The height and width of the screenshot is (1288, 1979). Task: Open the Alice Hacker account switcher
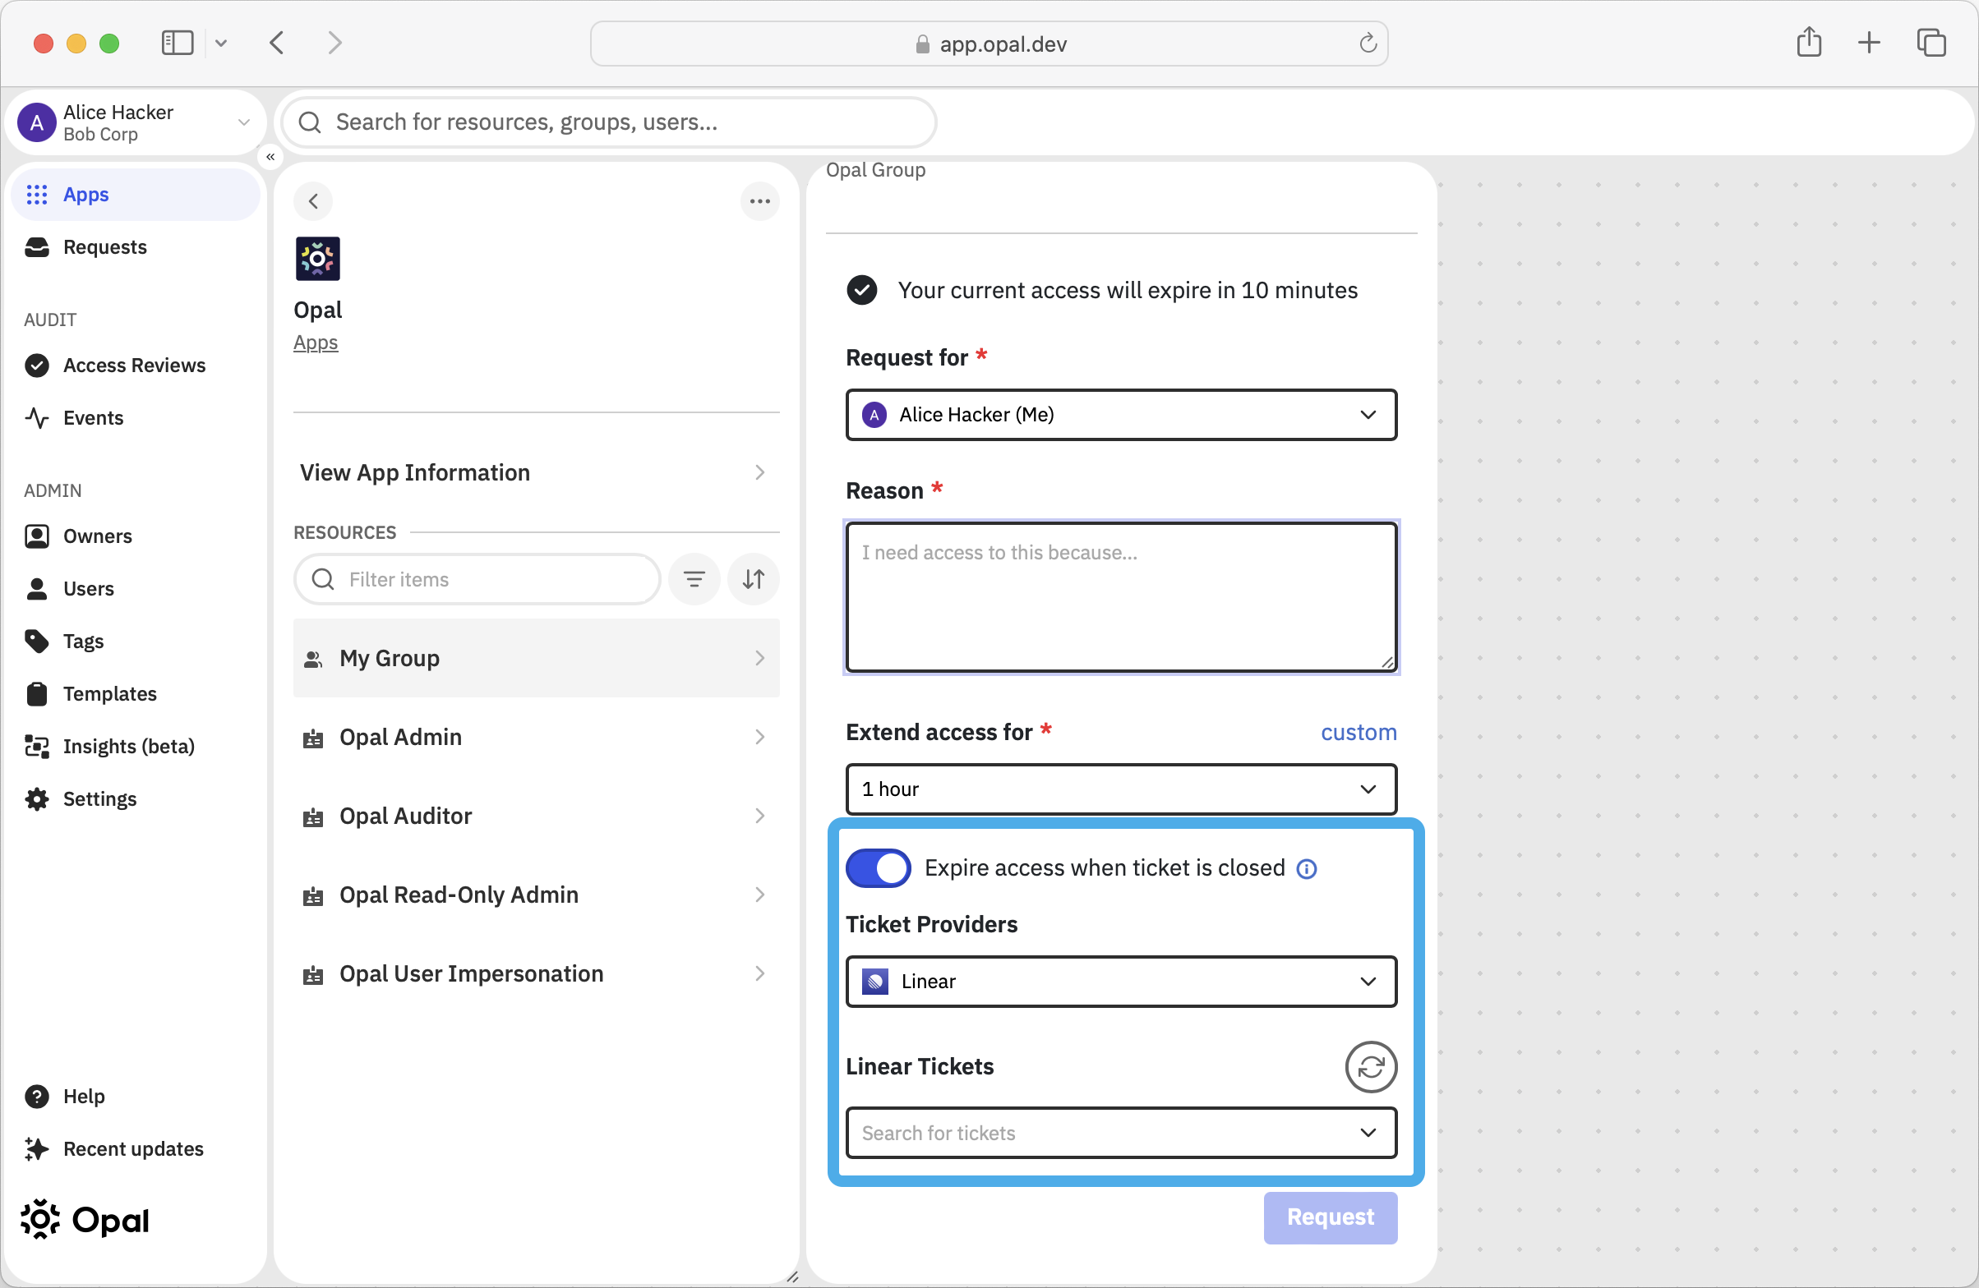click(x=135, y=122)
